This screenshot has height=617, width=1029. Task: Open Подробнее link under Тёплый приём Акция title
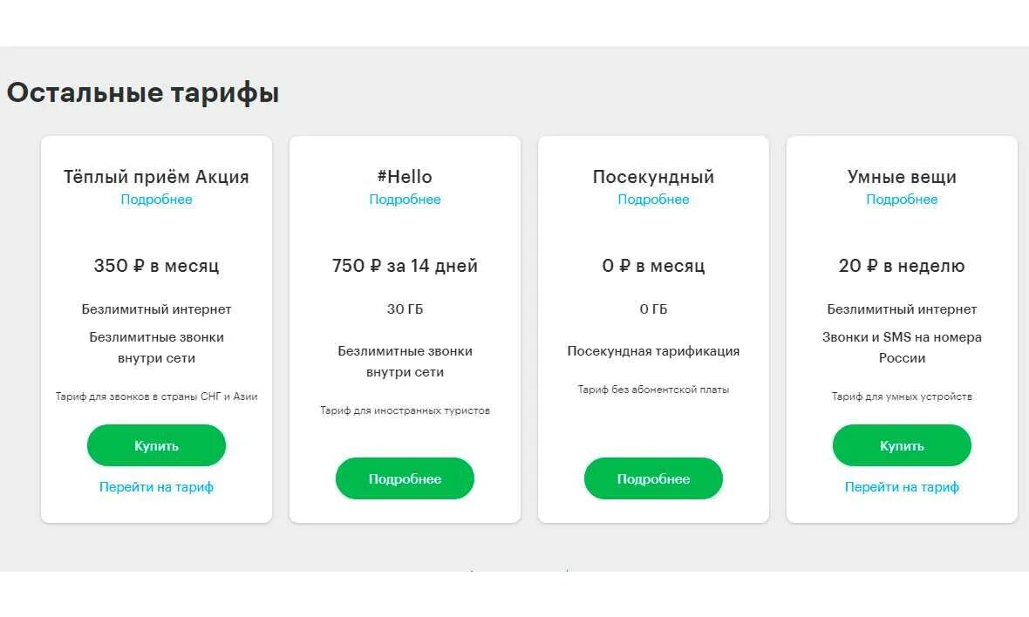tap(156, 200)
